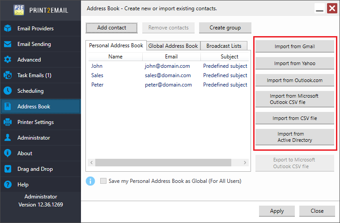The image size is (340, 223).
Task: Open the Scheduling clock icon
Action: 8,91
